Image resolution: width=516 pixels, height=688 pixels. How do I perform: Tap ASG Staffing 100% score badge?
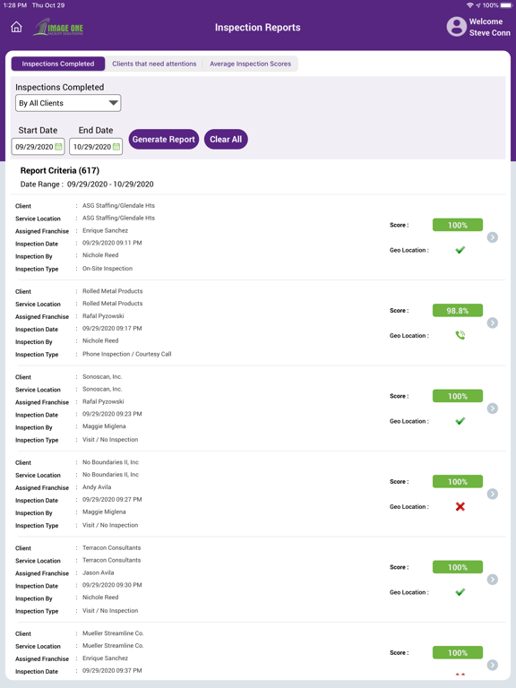click(458, 225)
